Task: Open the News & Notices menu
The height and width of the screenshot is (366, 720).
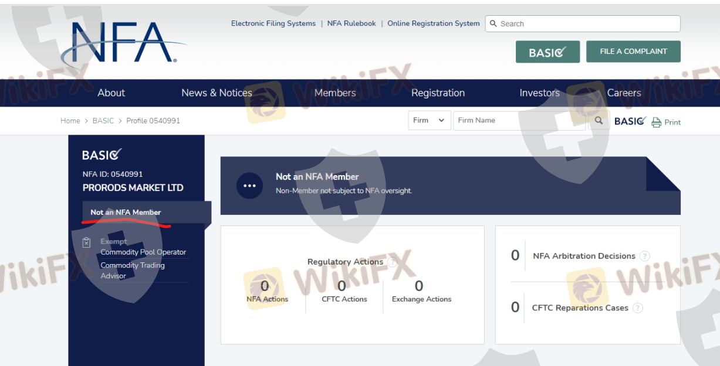Action: pyautogui.click(x=217, y=93)
